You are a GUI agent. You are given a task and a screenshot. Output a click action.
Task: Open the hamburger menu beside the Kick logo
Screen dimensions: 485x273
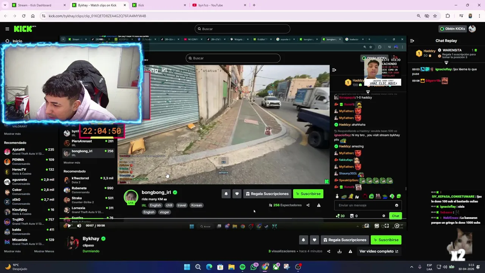pyautogui.click(x=7, y=29)
